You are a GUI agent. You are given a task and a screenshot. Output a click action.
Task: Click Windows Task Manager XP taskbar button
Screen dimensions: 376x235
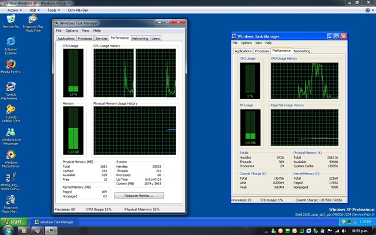point(54,222)
